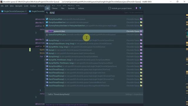Image resolution: width=188 pixels, height=106 pixels.
Task: Switch to the Files search tab
Action: coord(63,8)
